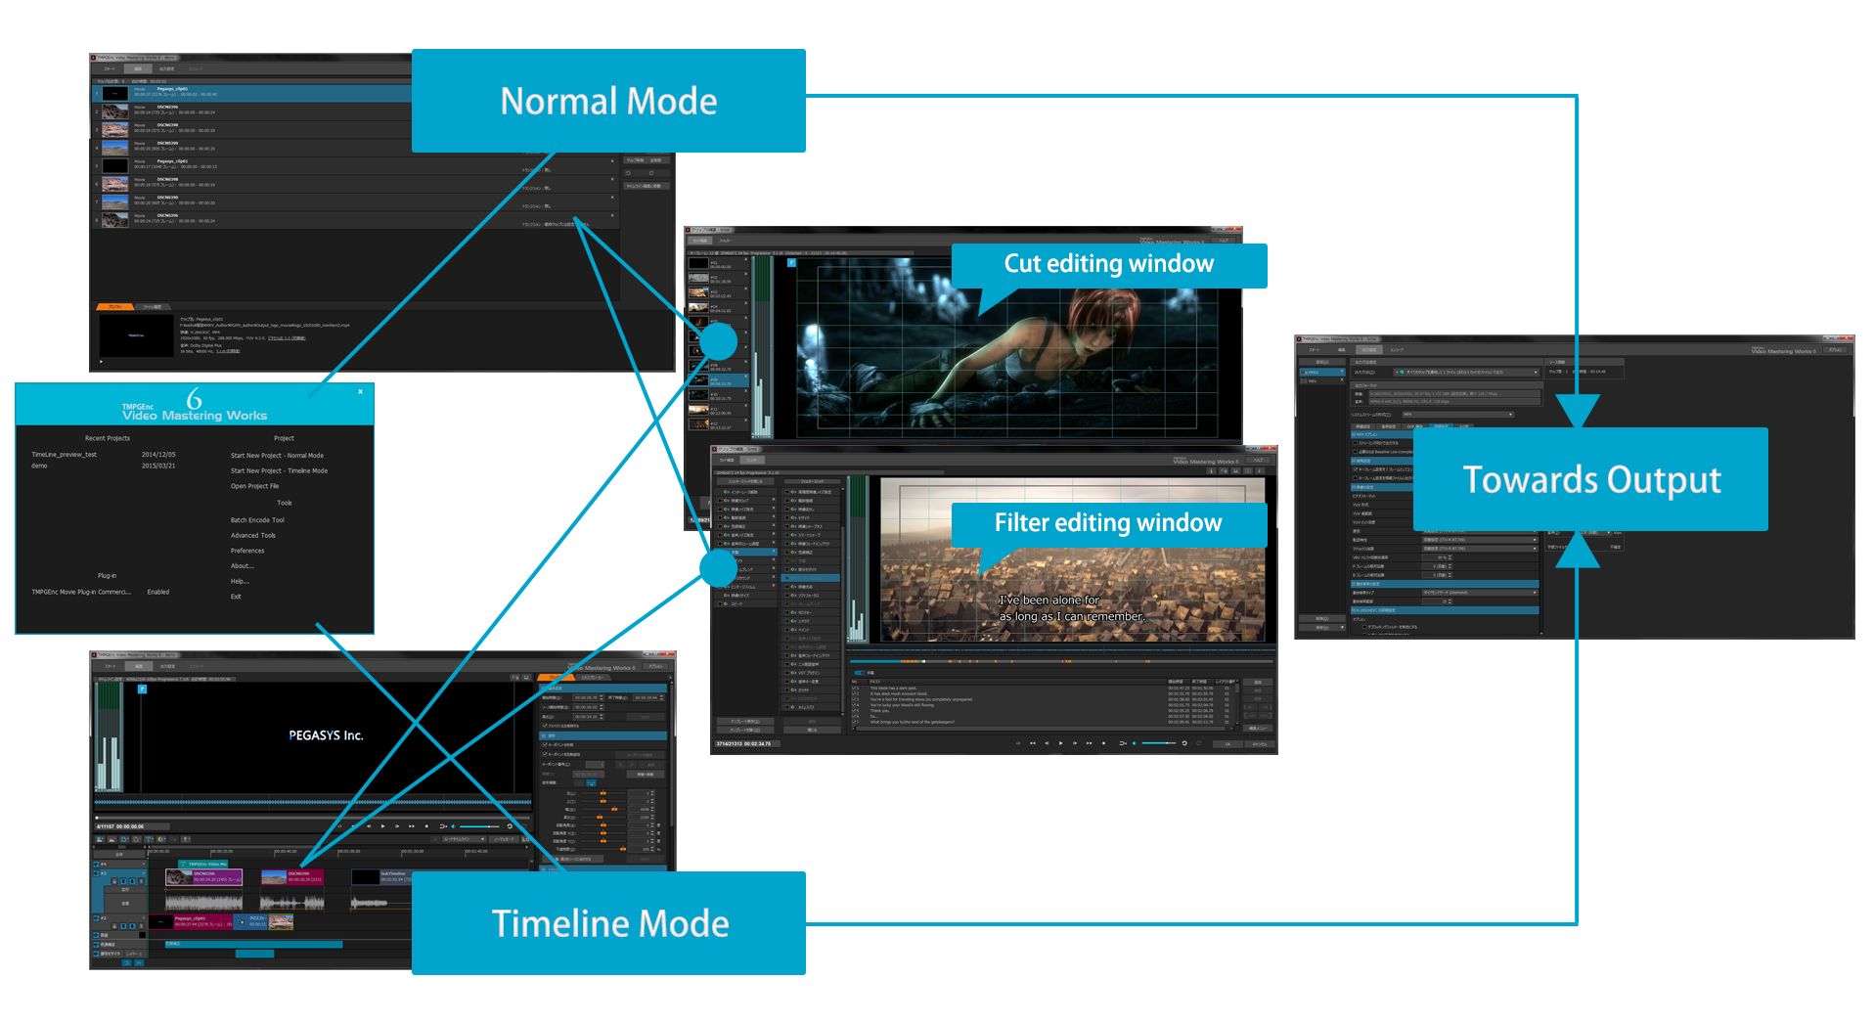Open 'Preferences' in the launcher window

pos(247,551)
